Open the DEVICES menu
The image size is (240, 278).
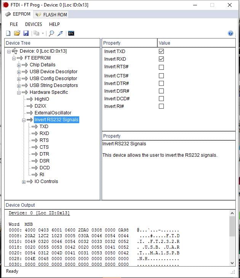[34, 24]
